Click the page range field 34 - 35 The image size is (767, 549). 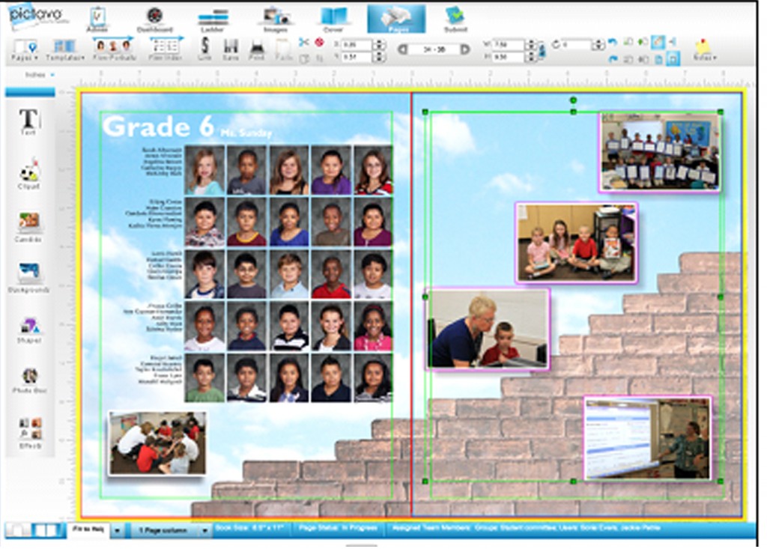[x=434, y=49]
